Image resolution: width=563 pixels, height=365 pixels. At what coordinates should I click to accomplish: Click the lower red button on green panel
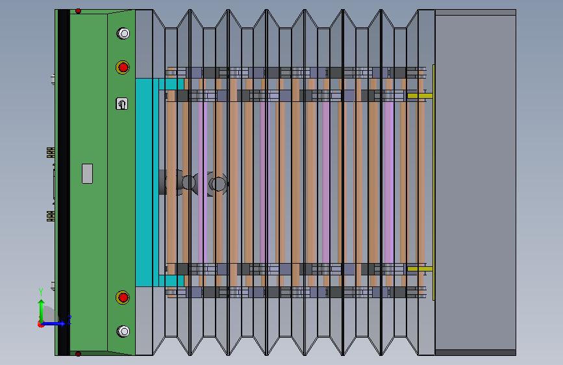click(123, 297)
